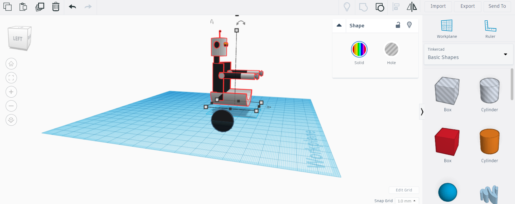Click the Home view button

pos(11,64)
